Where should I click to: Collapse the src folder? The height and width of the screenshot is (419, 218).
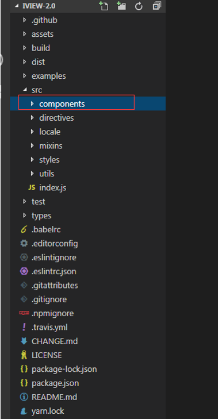25,90
